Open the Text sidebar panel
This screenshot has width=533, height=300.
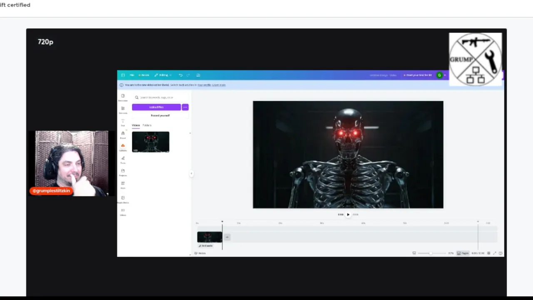[x=123, y=122]
